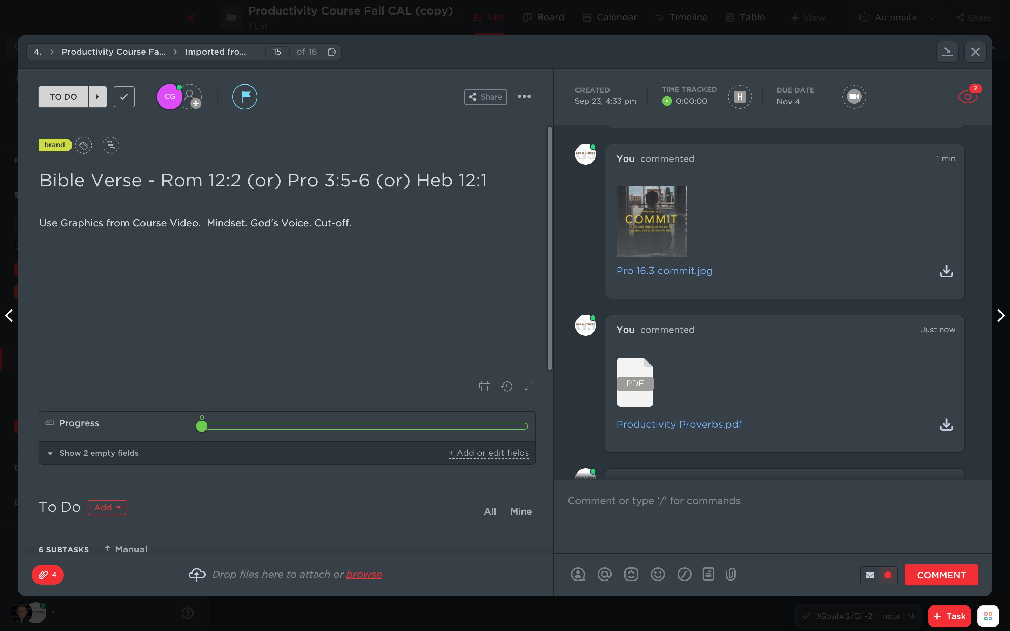Click the priority flag icon
The height and width of the screenshot is (631, 1010).
(244, 96)
